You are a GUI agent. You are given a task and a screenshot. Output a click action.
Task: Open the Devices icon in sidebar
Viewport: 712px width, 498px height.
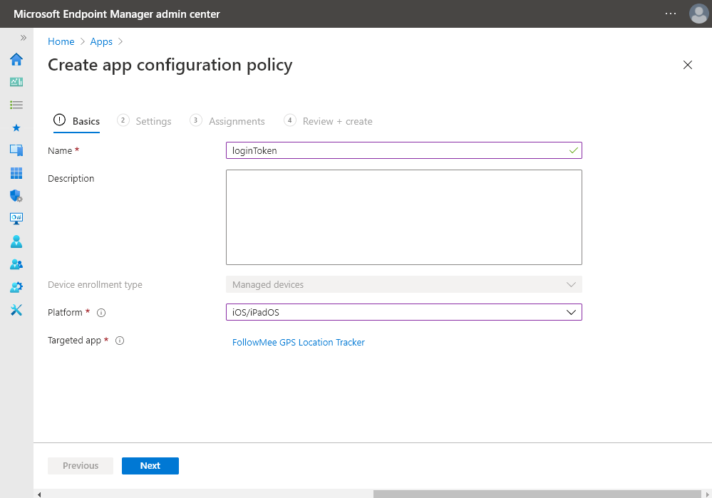click(16, 150)
